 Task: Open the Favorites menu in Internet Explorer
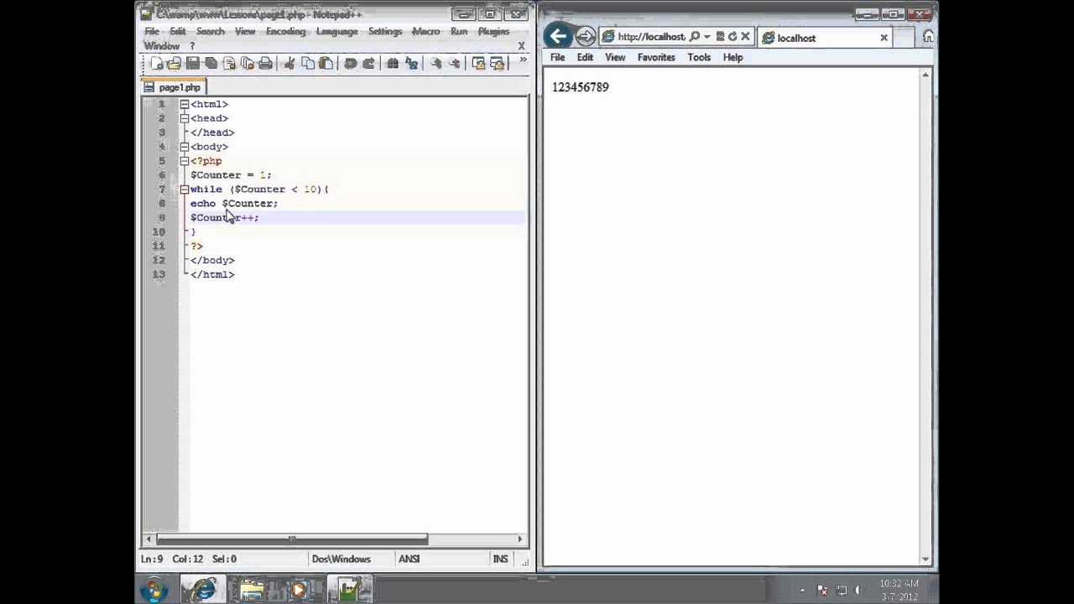[x=656, y=57]
